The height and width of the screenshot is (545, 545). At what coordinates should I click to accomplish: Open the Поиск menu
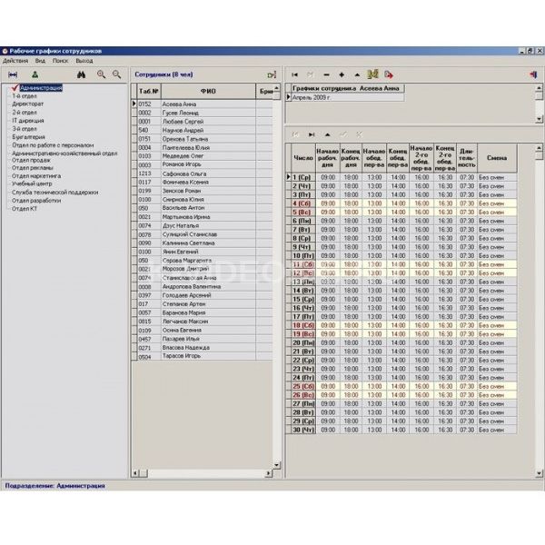[x=60, y=60]
